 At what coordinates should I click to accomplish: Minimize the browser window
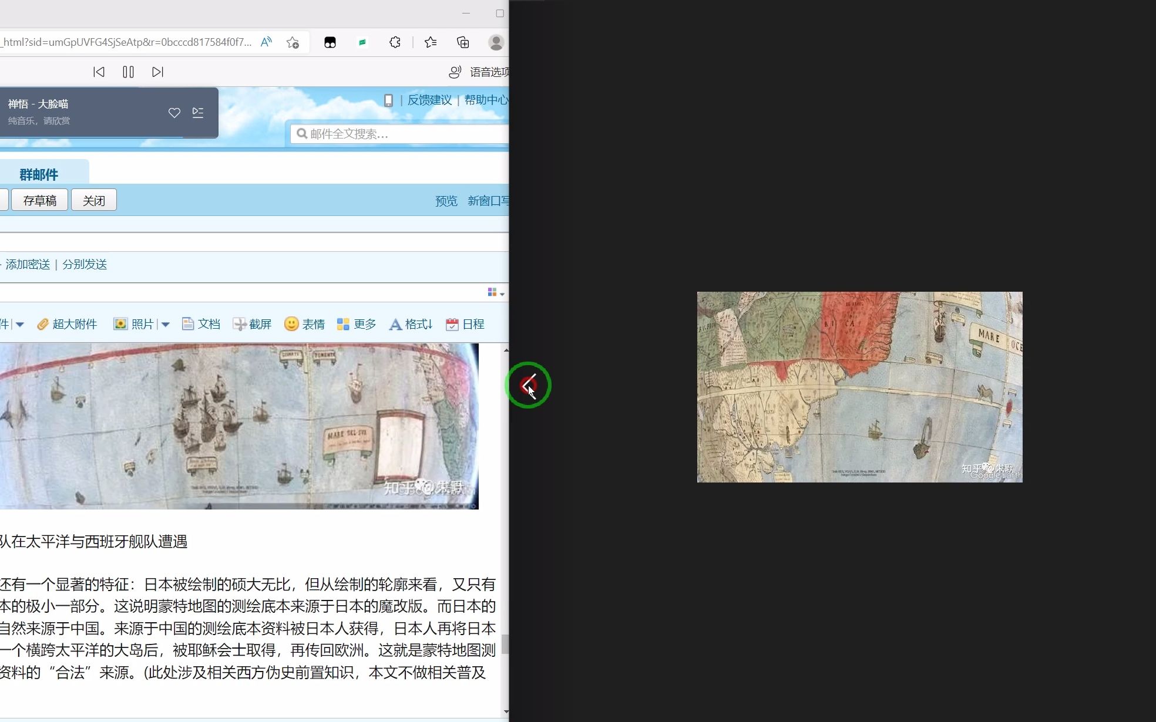(x=466, y=13)
